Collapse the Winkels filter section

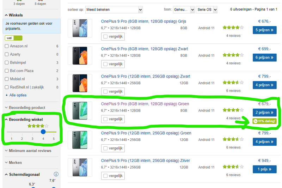pyautogui.click(x=14, y=15)
